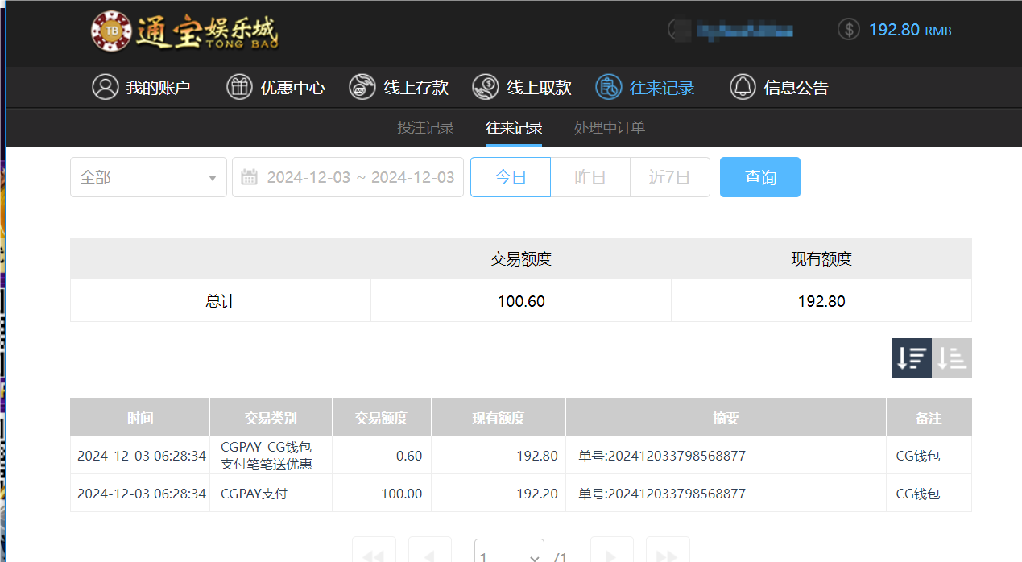
Task: Toggle ascending sort order
Action: point(952,357)
